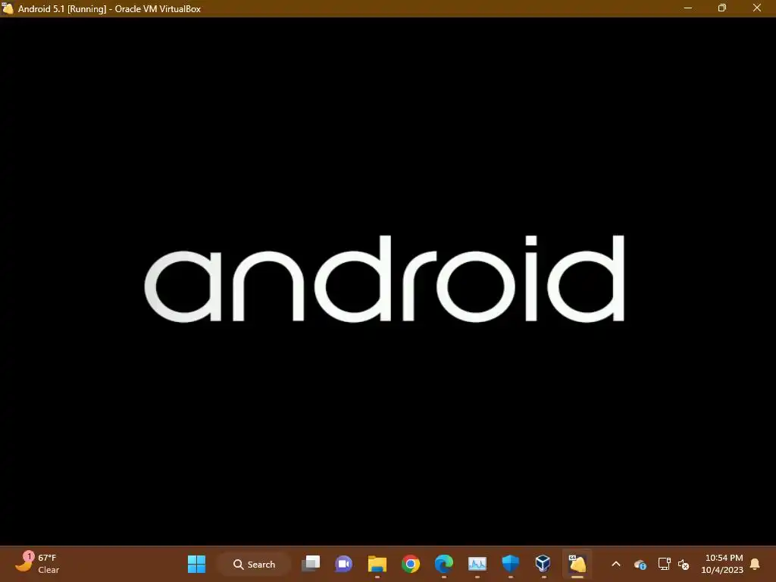
Task: Open the Windows Start menu
Action: (196, 564)
